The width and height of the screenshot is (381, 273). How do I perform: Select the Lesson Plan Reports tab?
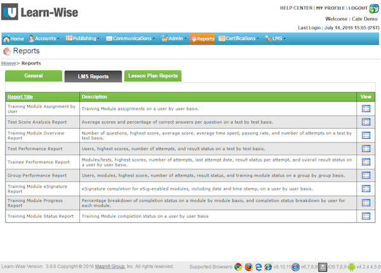click(x=152, y=76)
